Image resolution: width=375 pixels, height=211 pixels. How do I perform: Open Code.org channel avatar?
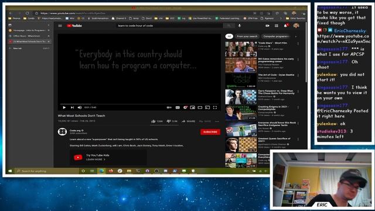(62, 131)
